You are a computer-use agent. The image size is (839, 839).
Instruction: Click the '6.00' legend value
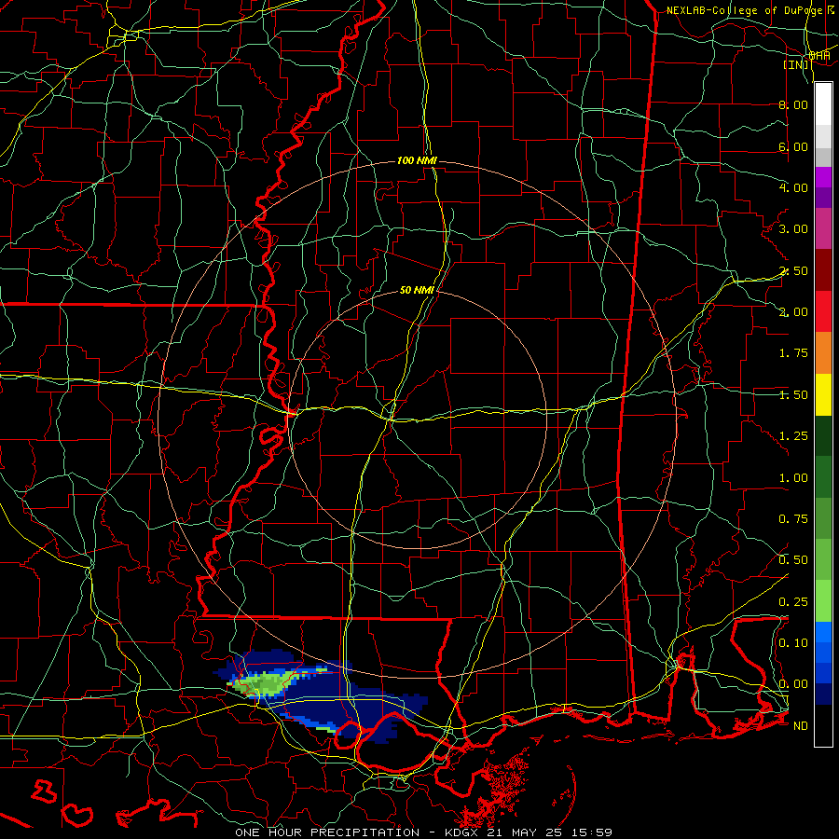[793, 146]
